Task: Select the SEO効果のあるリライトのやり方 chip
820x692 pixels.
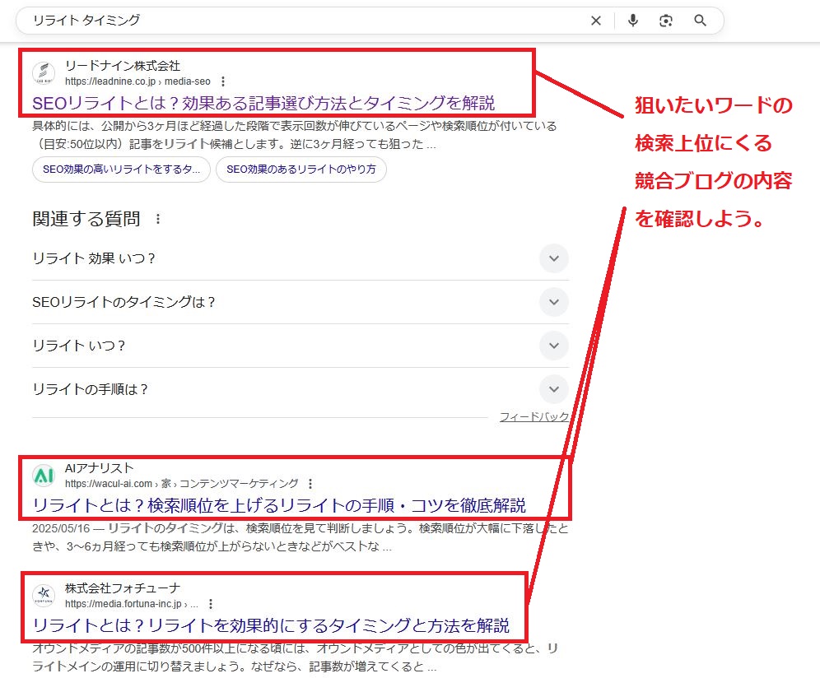Action: pyautogui.click(x=301, y=170)
